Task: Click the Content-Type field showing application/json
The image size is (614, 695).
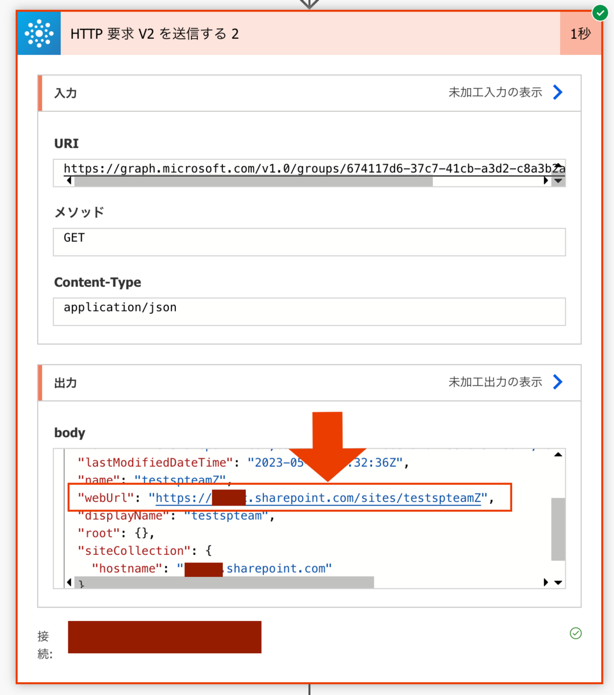Action: coord(309,312)
